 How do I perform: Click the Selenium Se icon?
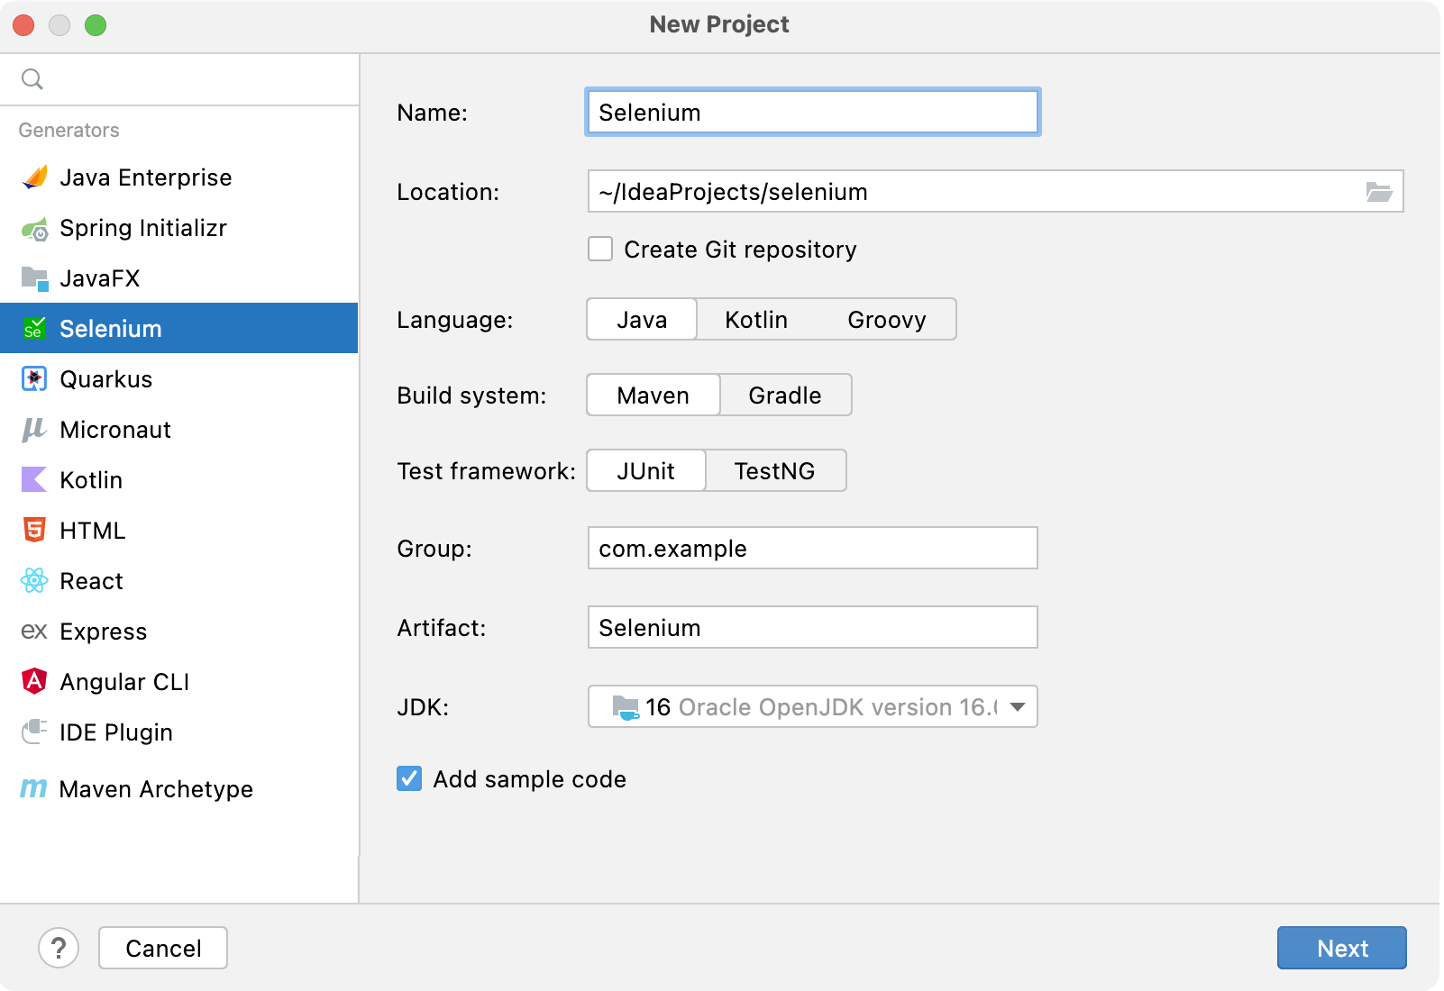click(x=34, y=329)
